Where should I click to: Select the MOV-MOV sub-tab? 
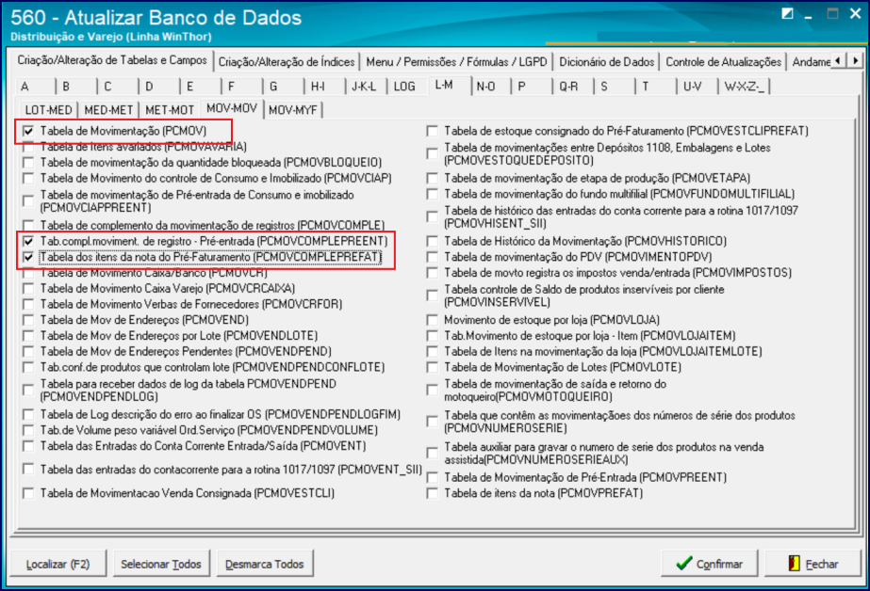pyautogui.click(x=231, y=108)
